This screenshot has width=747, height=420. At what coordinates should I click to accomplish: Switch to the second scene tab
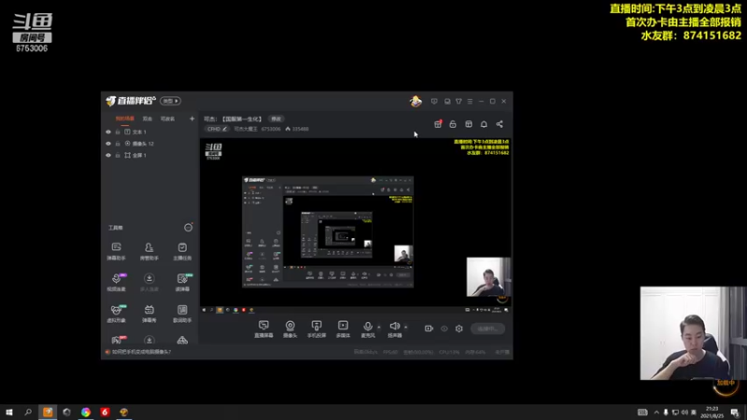click(x=148, y=119)
